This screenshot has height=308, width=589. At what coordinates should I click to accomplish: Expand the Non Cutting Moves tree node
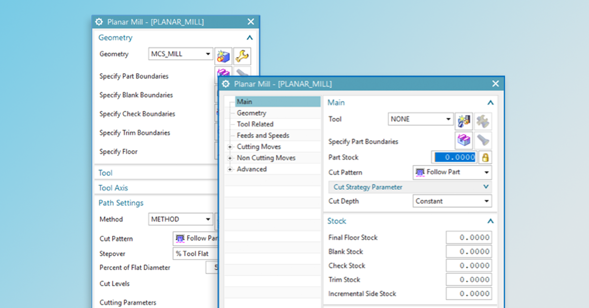point(230,158)
